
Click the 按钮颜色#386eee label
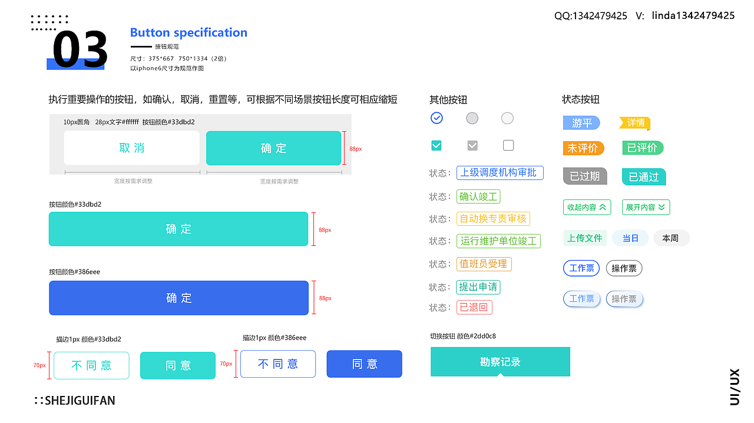[x=74, y=272]
